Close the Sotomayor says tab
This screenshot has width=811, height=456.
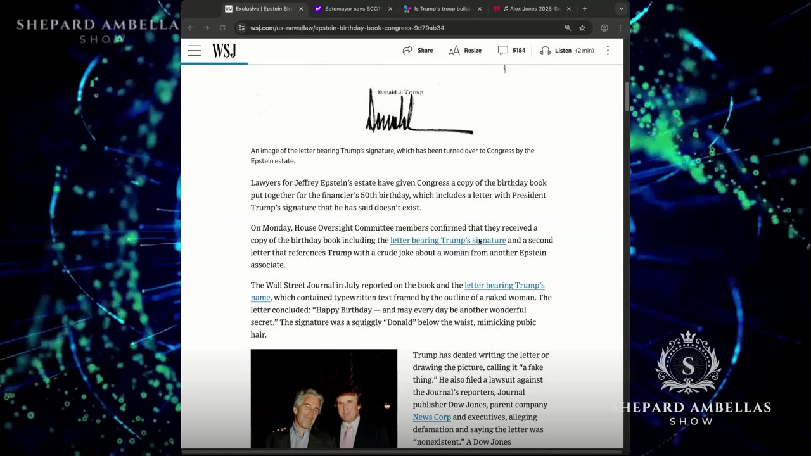[390, 9]
